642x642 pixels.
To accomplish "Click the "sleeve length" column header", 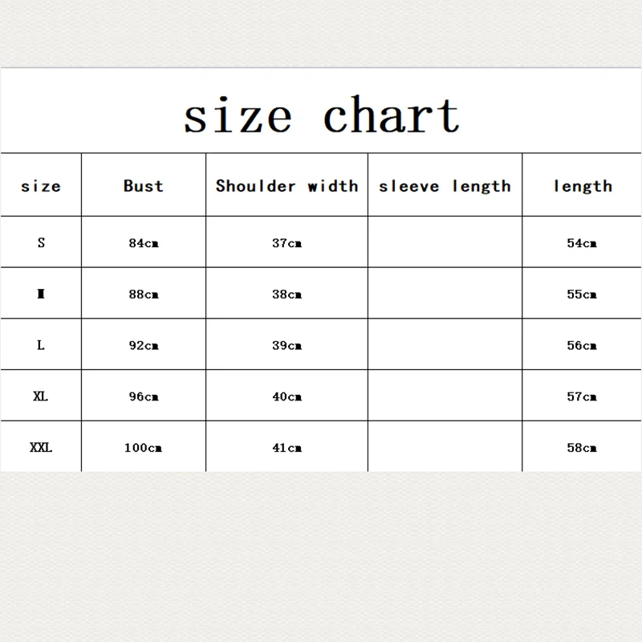I will [x=445, y=187].
